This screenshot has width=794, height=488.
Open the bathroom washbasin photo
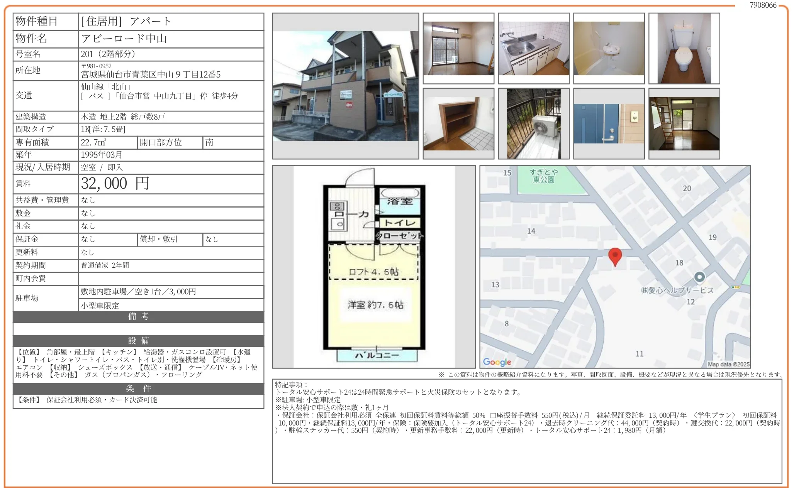[x=609, y=49]
